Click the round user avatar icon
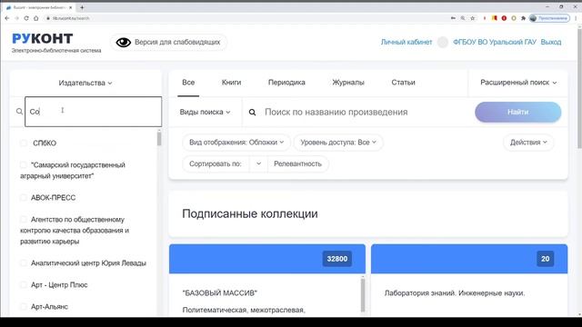The height and width of the screenshot is (327, 582). tap(443, 43)
